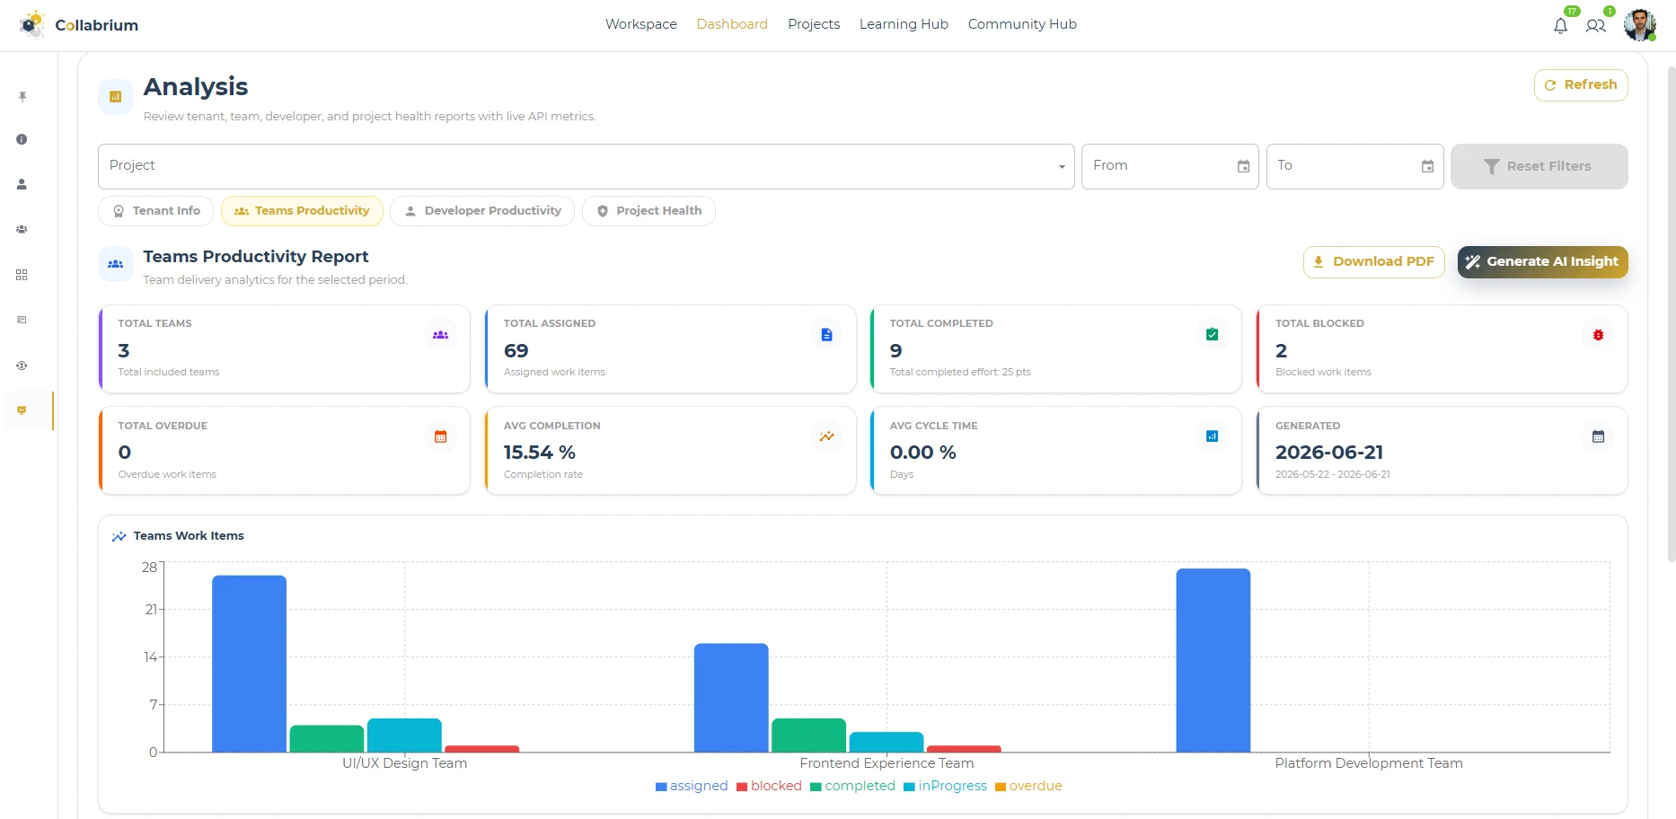
Task: Click the grid squares icon in the sidebar
Action: [x=22, y=275]
